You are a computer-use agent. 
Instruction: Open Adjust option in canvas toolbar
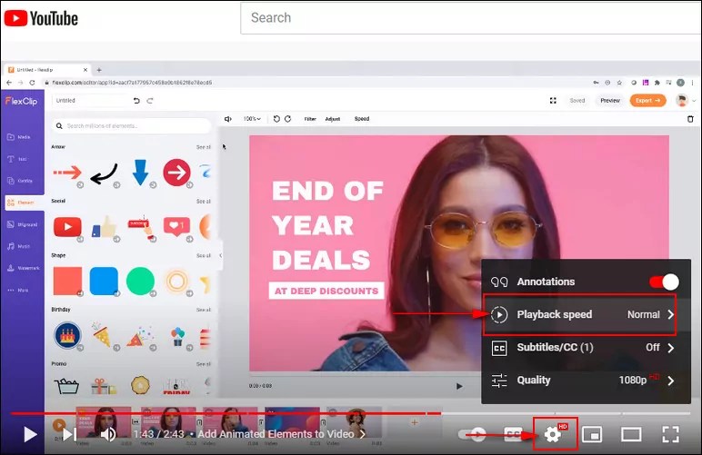pos(333,119)
